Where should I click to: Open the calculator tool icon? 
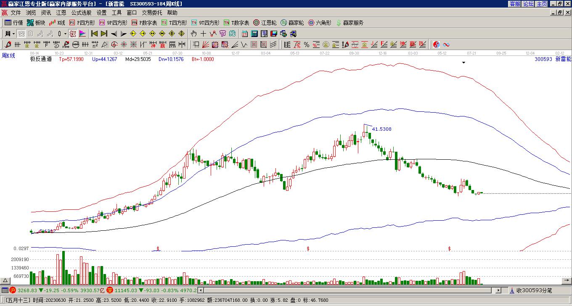255,34
